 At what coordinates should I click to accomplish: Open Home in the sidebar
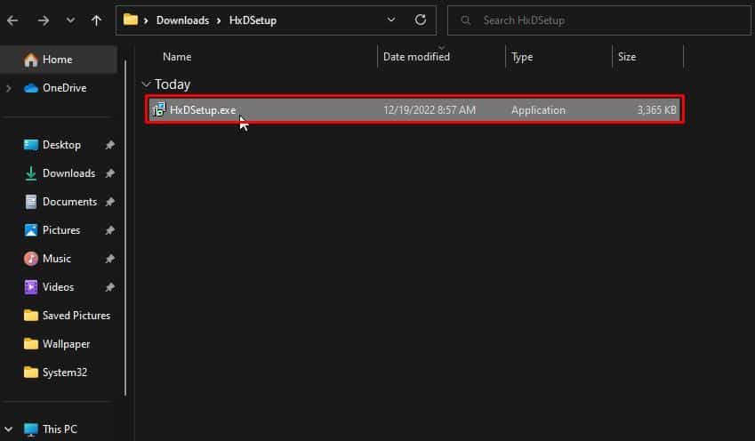point(59,60)
